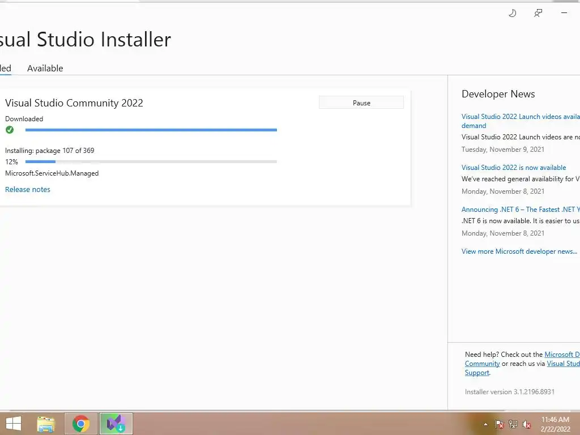Open Visual Studio 2022 is now available article

514,168
